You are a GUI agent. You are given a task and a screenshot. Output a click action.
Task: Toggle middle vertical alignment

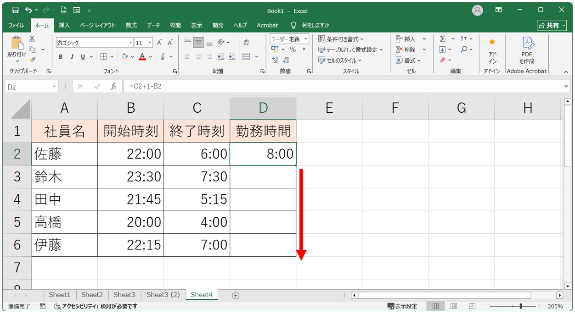[198, 43]
